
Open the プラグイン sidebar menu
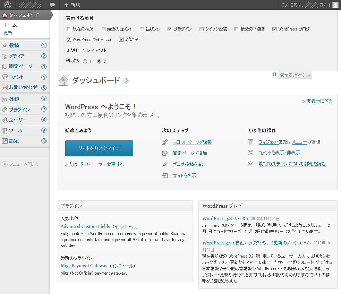(x=25, y=110)
